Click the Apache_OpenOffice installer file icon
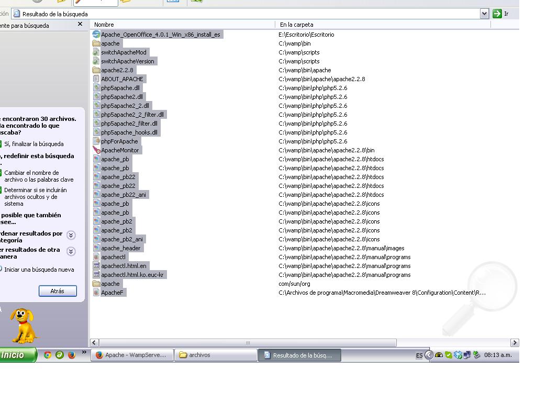Screen dimensions: 536x402 pos(96,35)
